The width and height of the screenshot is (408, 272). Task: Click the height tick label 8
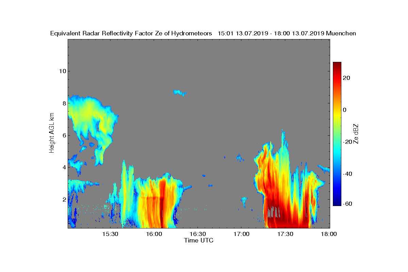tap(64, 103)
